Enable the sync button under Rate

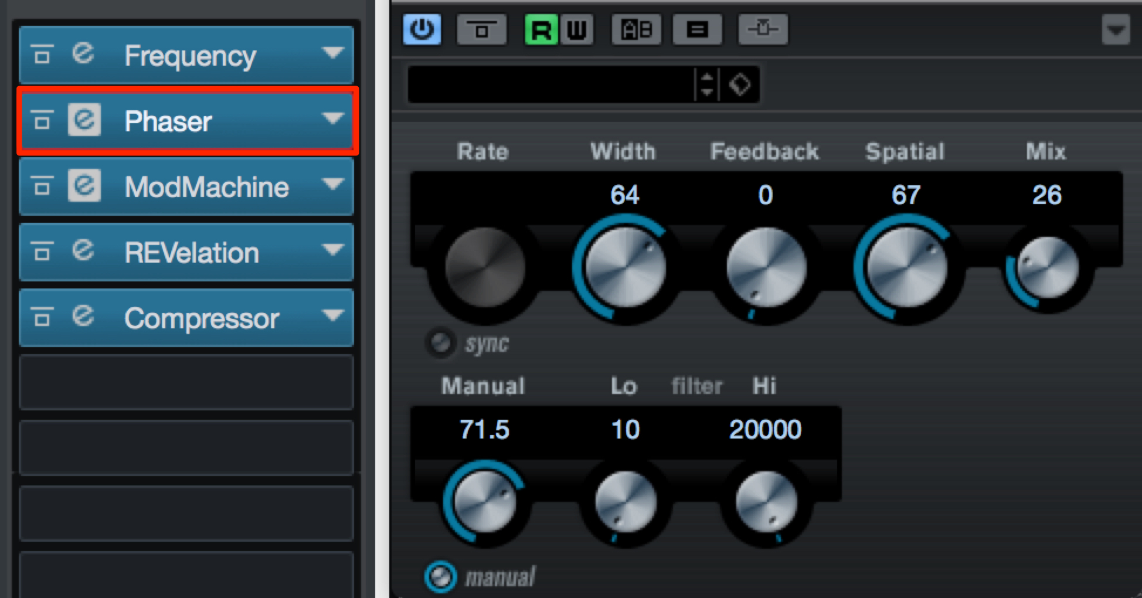440,343
